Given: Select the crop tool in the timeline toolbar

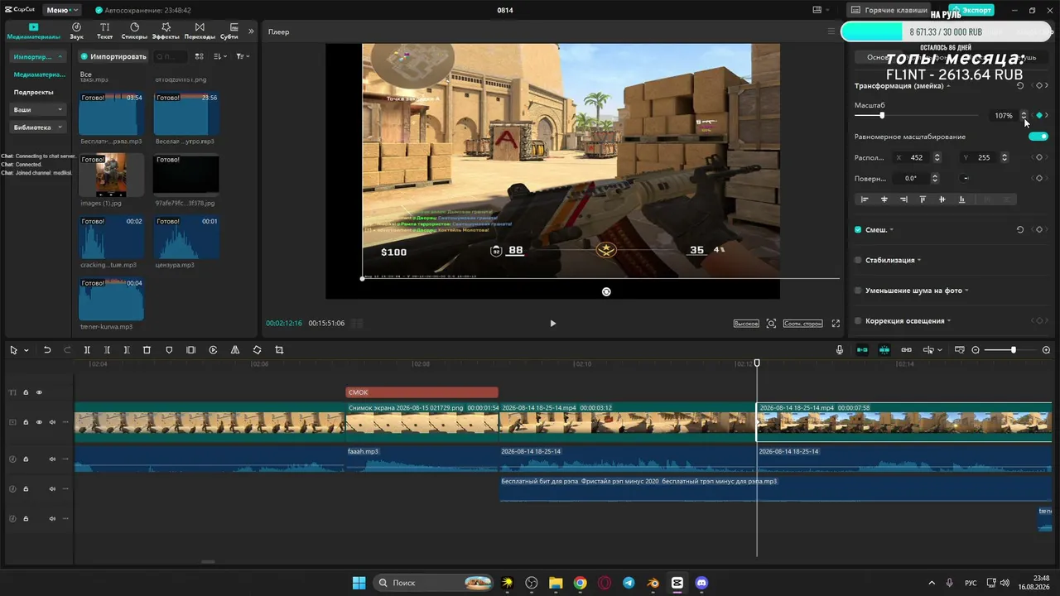Looking at the screenshot, I should tap(279, 350).
